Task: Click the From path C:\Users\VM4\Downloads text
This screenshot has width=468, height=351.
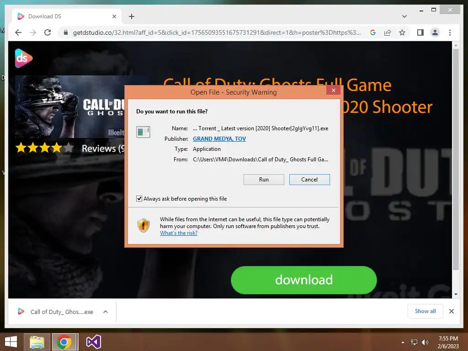Action: (260, 160)
